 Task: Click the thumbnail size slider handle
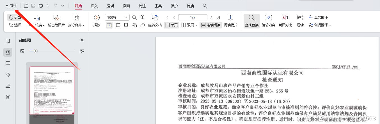pyautogui.click(x=35, y=51)
